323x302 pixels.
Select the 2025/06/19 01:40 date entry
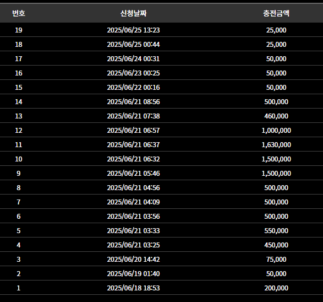133,273
